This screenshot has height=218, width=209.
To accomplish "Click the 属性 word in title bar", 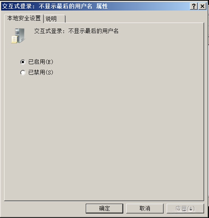I will point(102,6).
